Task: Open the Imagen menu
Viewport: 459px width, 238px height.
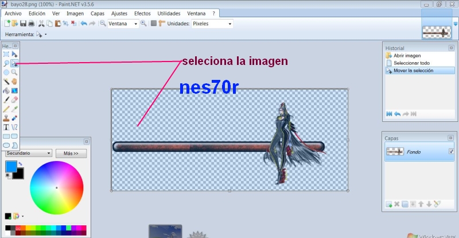Action: 75,13
